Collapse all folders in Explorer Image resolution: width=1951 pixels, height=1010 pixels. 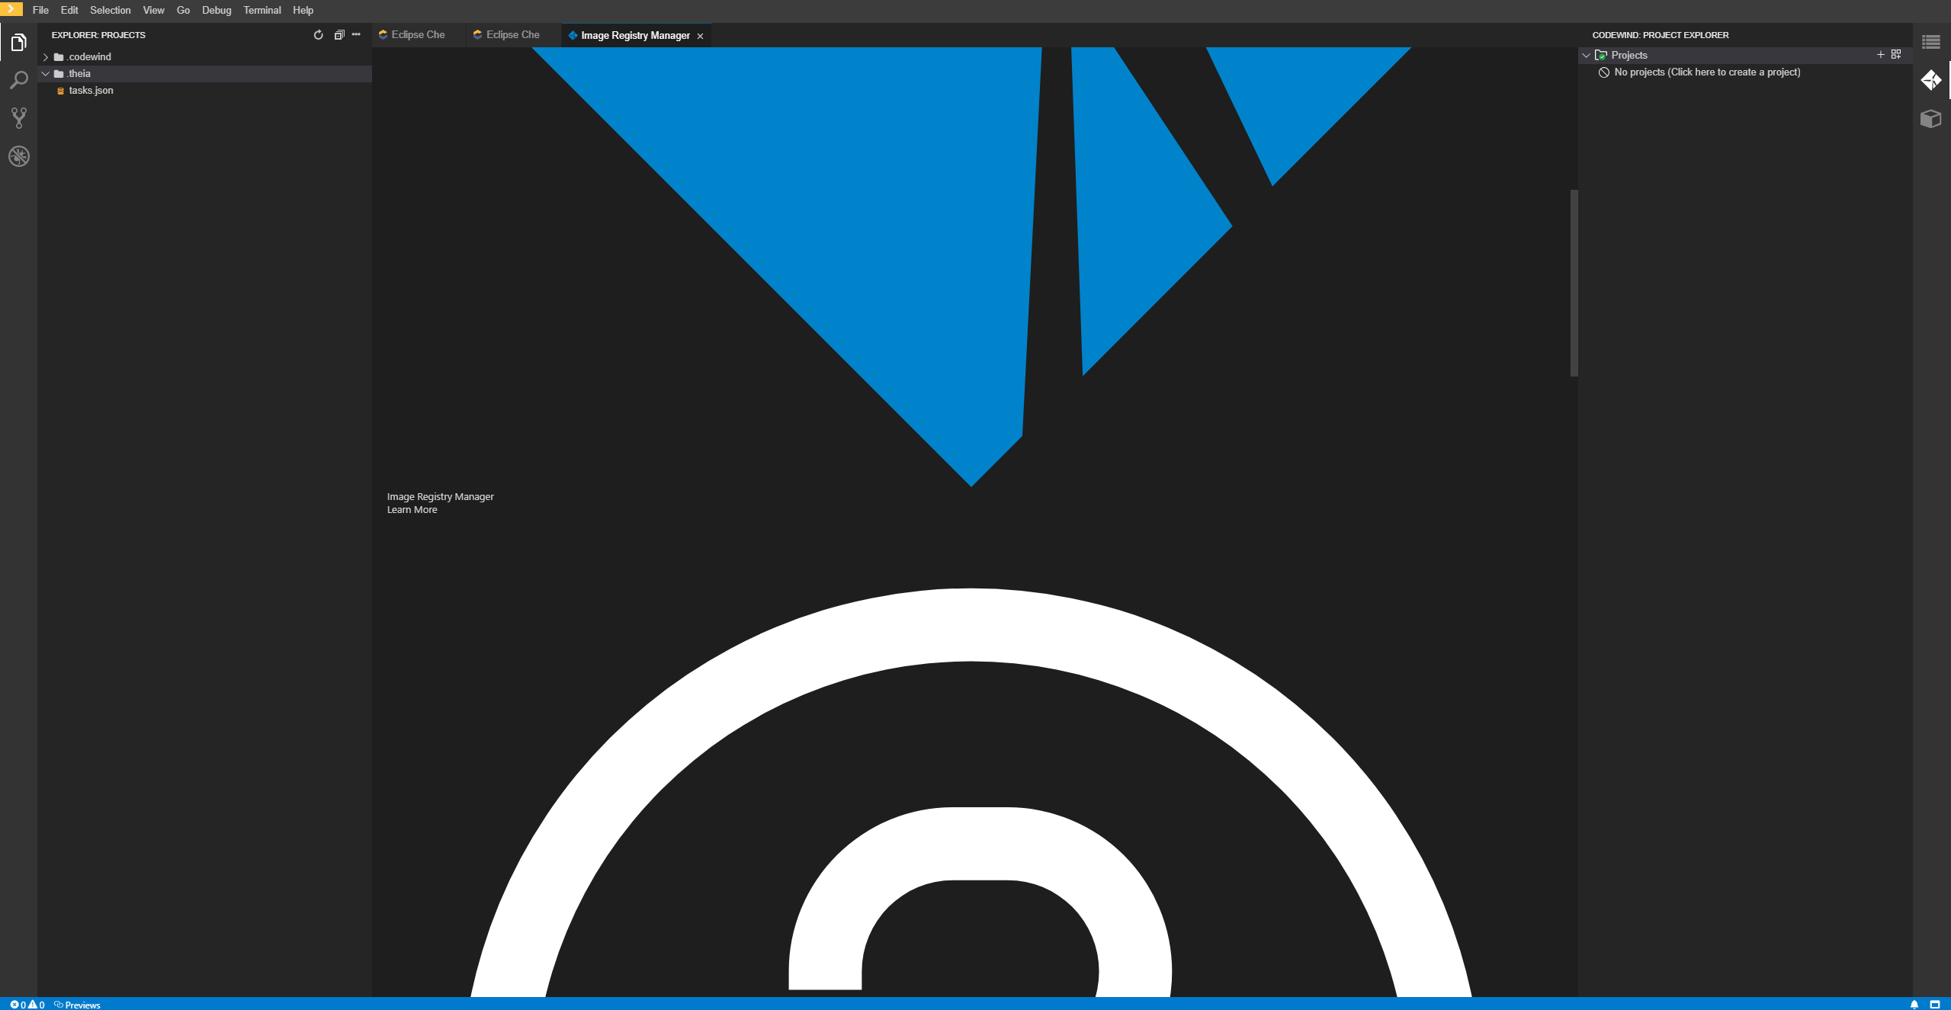click(x=339, y=35)
